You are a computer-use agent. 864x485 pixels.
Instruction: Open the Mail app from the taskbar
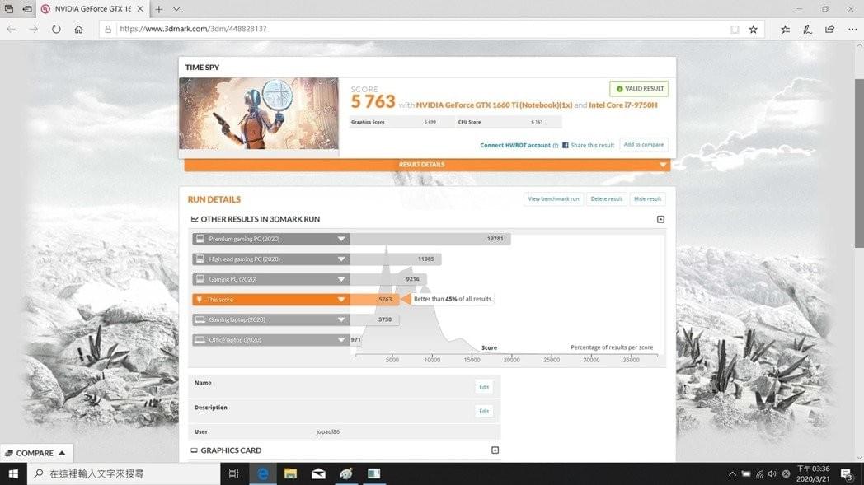[318, 474]
